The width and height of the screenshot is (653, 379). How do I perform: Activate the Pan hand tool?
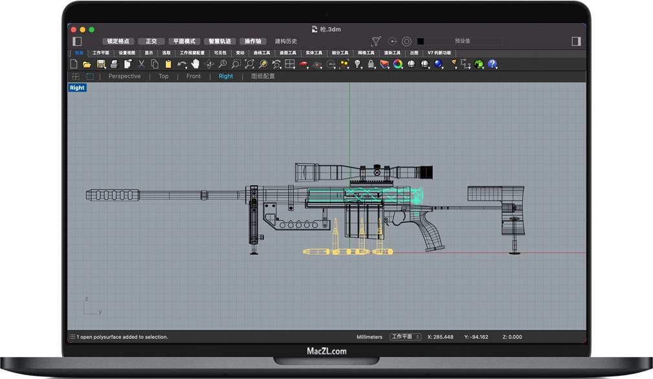[195, 64]
